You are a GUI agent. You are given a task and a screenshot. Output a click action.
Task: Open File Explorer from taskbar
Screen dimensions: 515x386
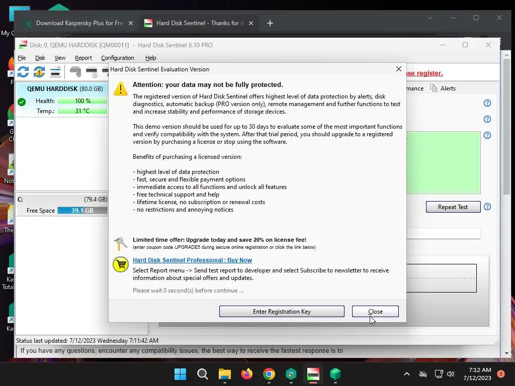click(225, 374)
